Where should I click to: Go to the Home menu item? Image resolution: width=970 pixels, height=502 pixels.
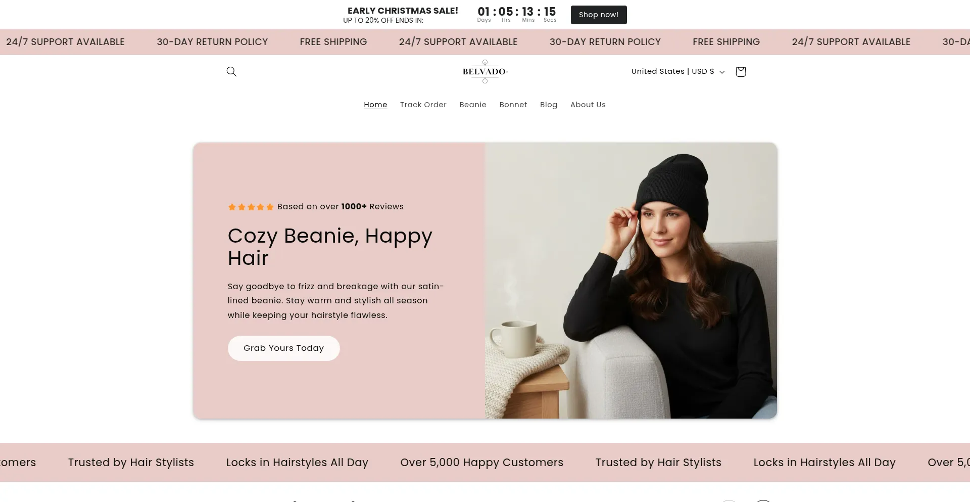click(x=375, y=105)
